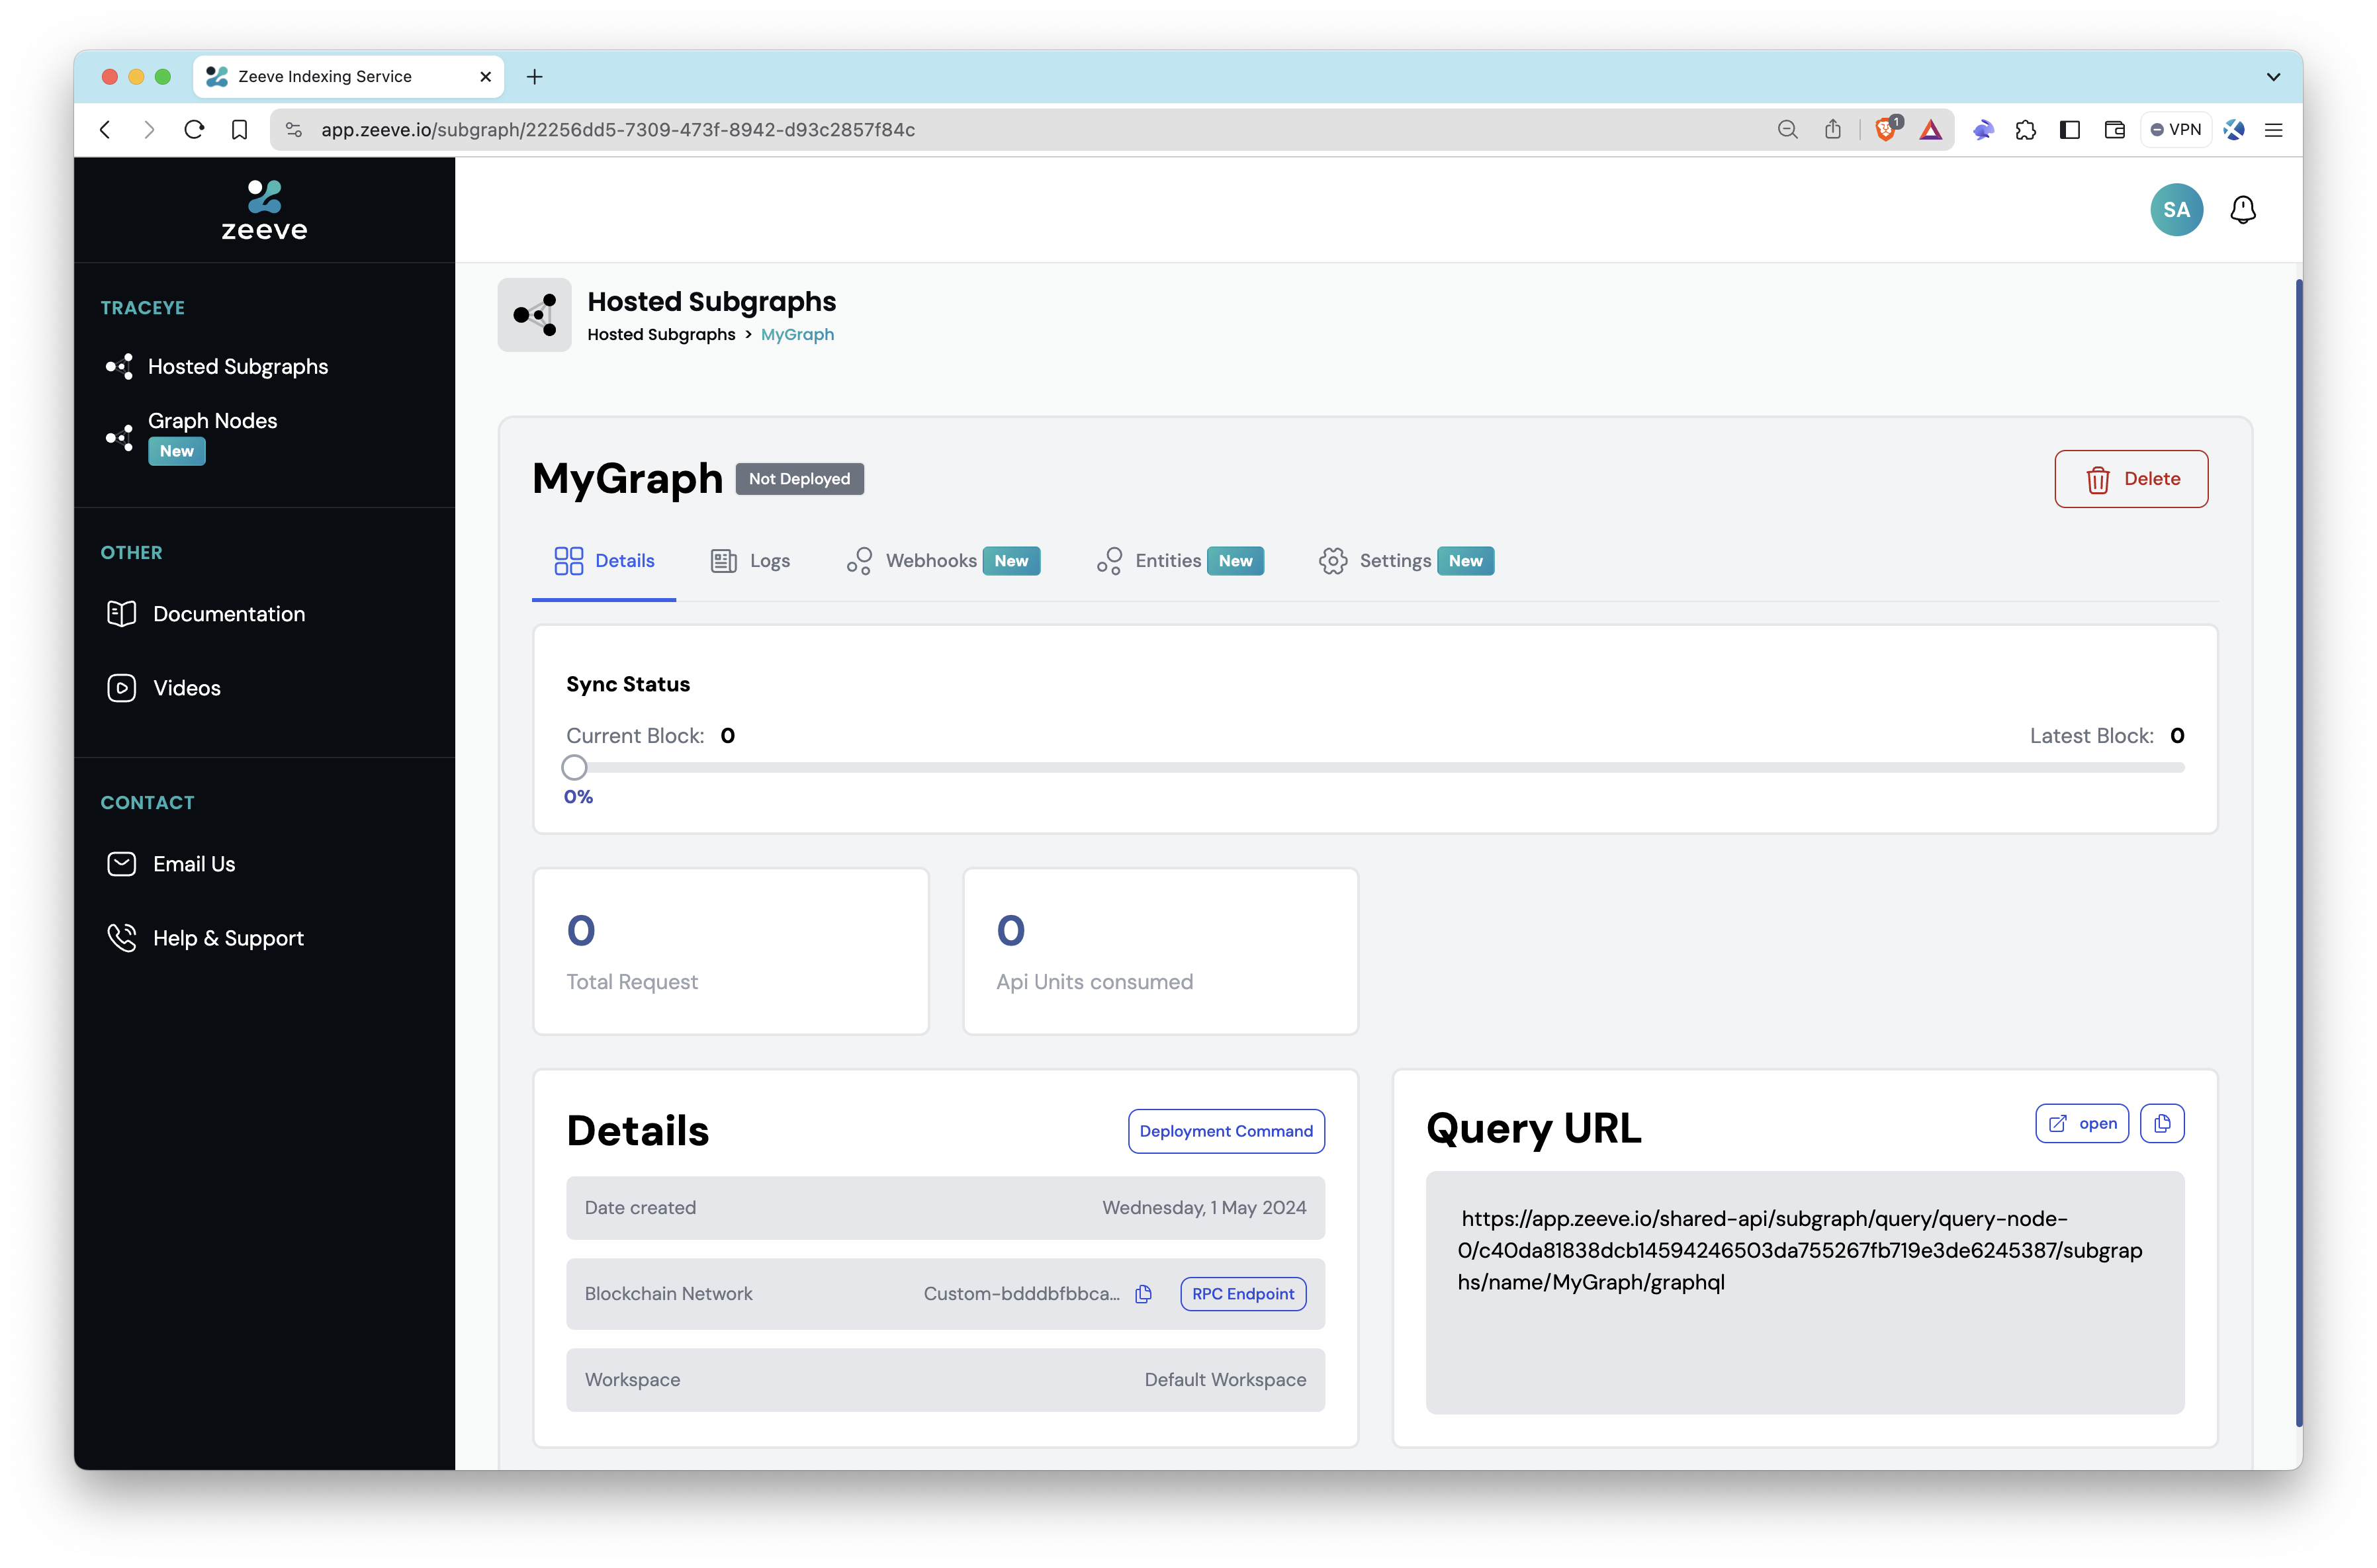Click the SA user avatar
Screen dimensions: 2377x1568
(2176, 210)
